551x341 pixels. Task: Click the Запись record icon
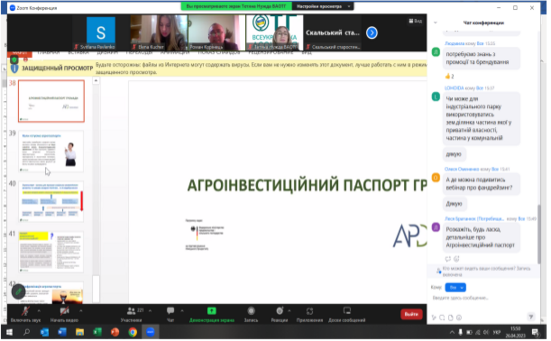pos(251,311)
